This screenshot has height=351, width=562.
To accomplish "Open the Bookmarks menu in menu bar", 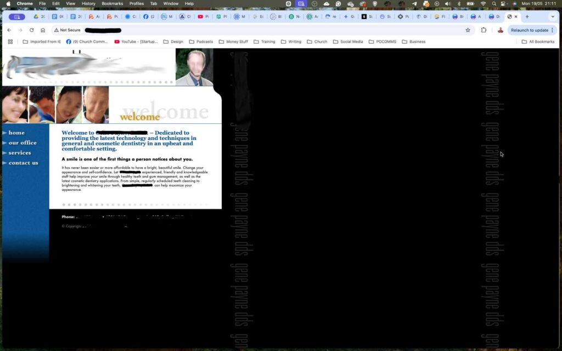I will click(112, 3).
